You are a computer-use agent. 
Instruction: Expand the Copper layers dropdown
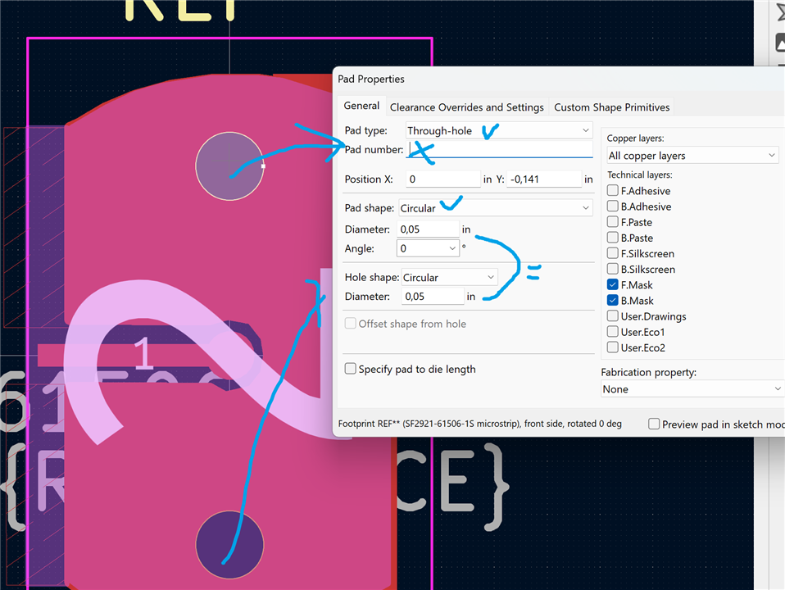[x=692, y=156]
